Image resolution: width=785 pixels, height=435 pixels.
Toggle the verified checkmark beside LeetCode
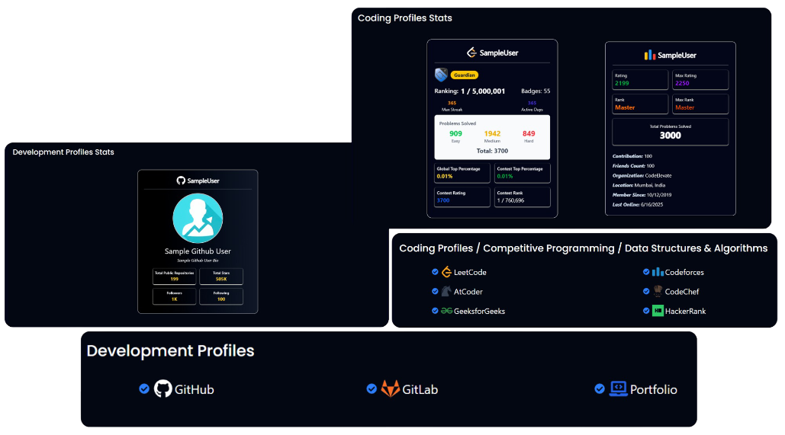click(435, 272)
